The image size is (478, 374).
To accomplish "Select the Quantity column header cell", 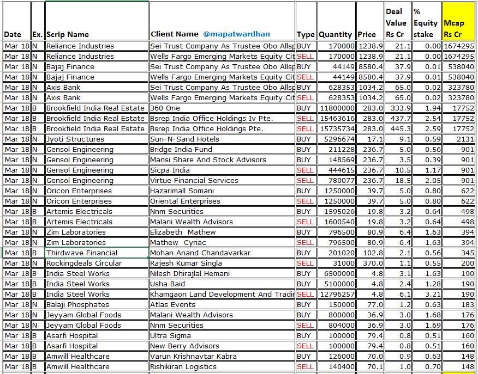I will click(336, 21).
